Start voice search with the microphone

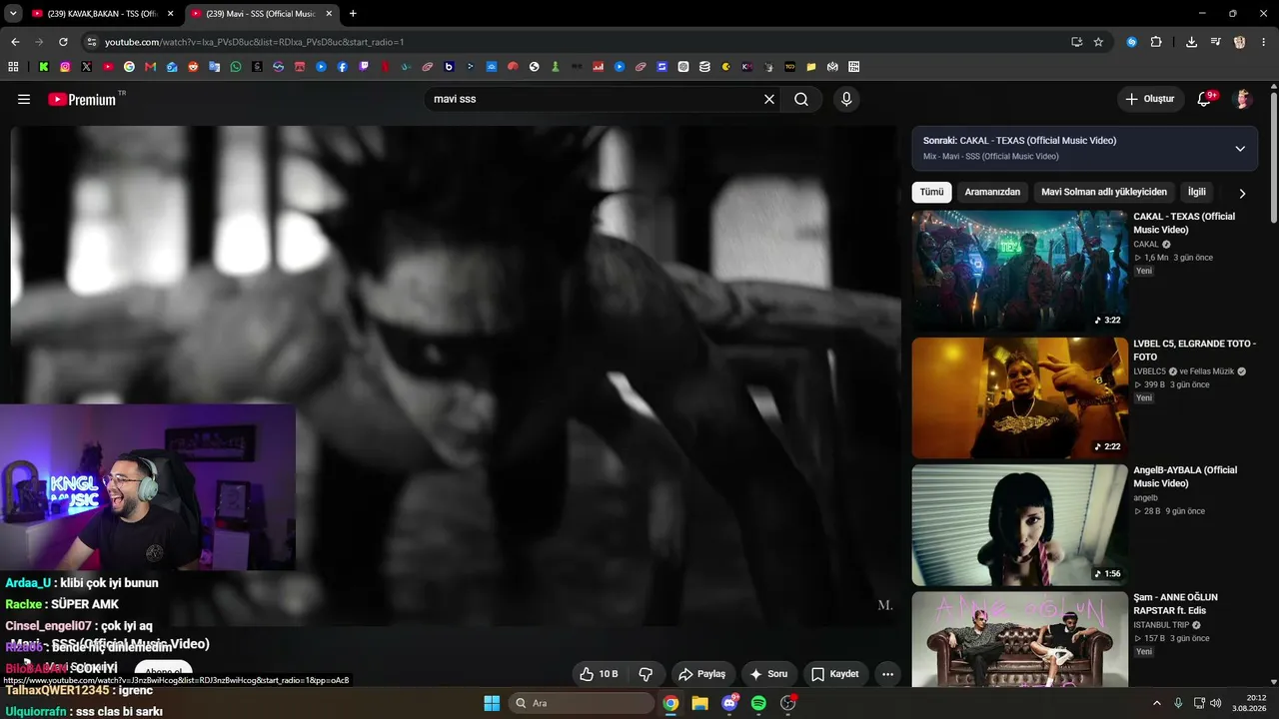click(846, 99)
